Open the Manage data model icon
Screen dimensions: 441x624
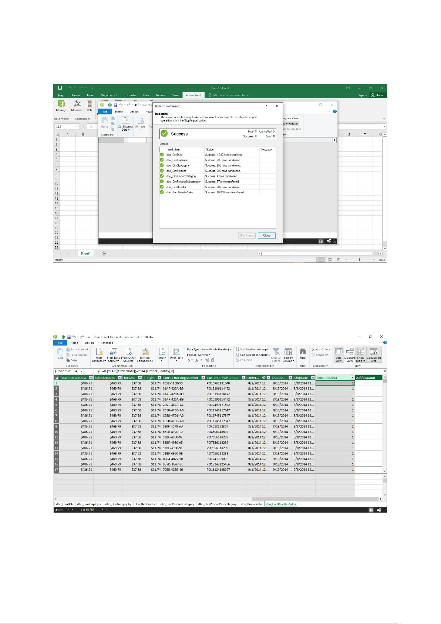point(61,105)
